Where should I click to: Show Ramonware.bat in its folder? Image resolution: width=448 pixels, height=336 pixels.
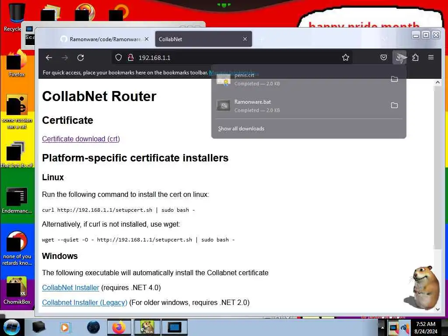click(394, 105)
